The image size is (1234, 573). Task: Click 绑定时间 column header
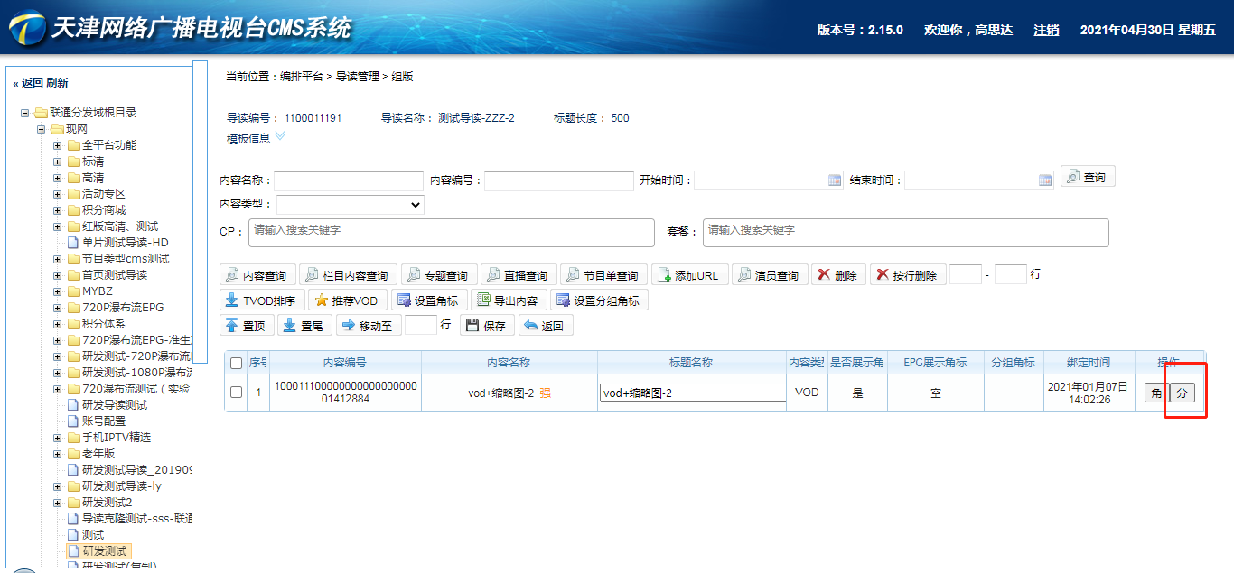pos(1089,363)
